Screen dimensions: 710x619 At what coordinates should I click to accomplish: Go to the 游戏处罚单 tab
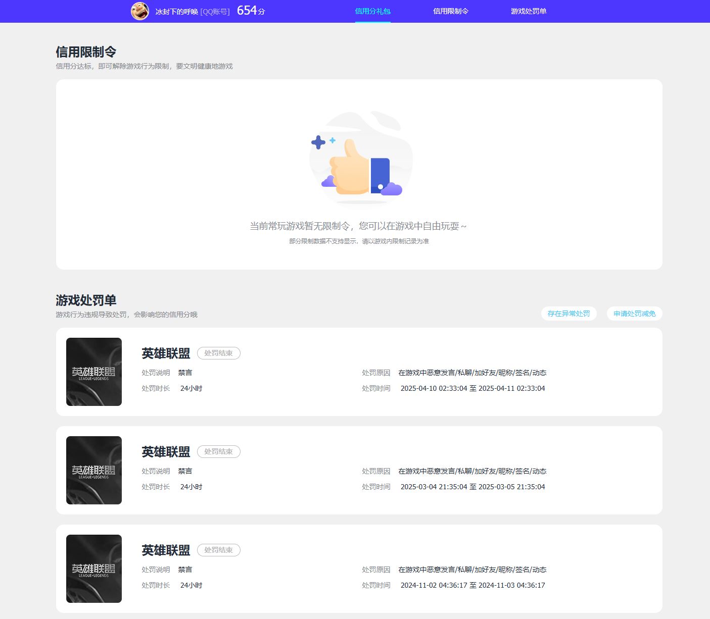(x=528, y=11)
